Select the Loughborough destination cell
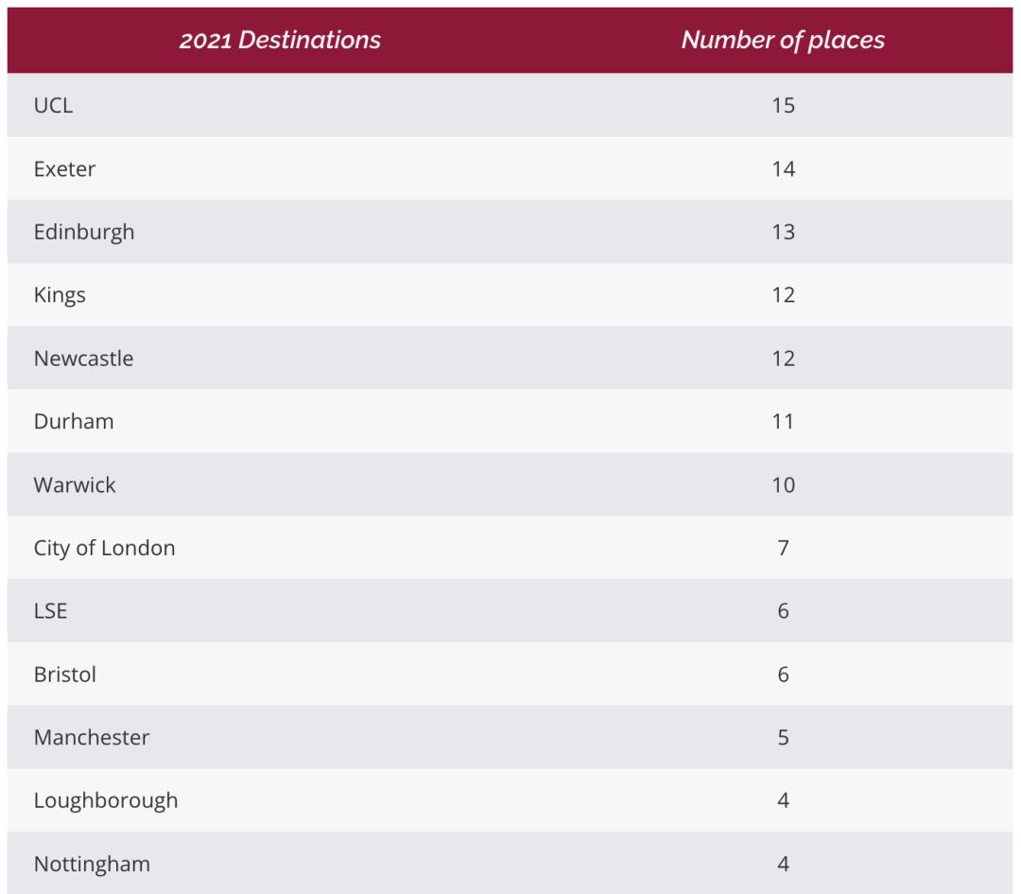 106,800
